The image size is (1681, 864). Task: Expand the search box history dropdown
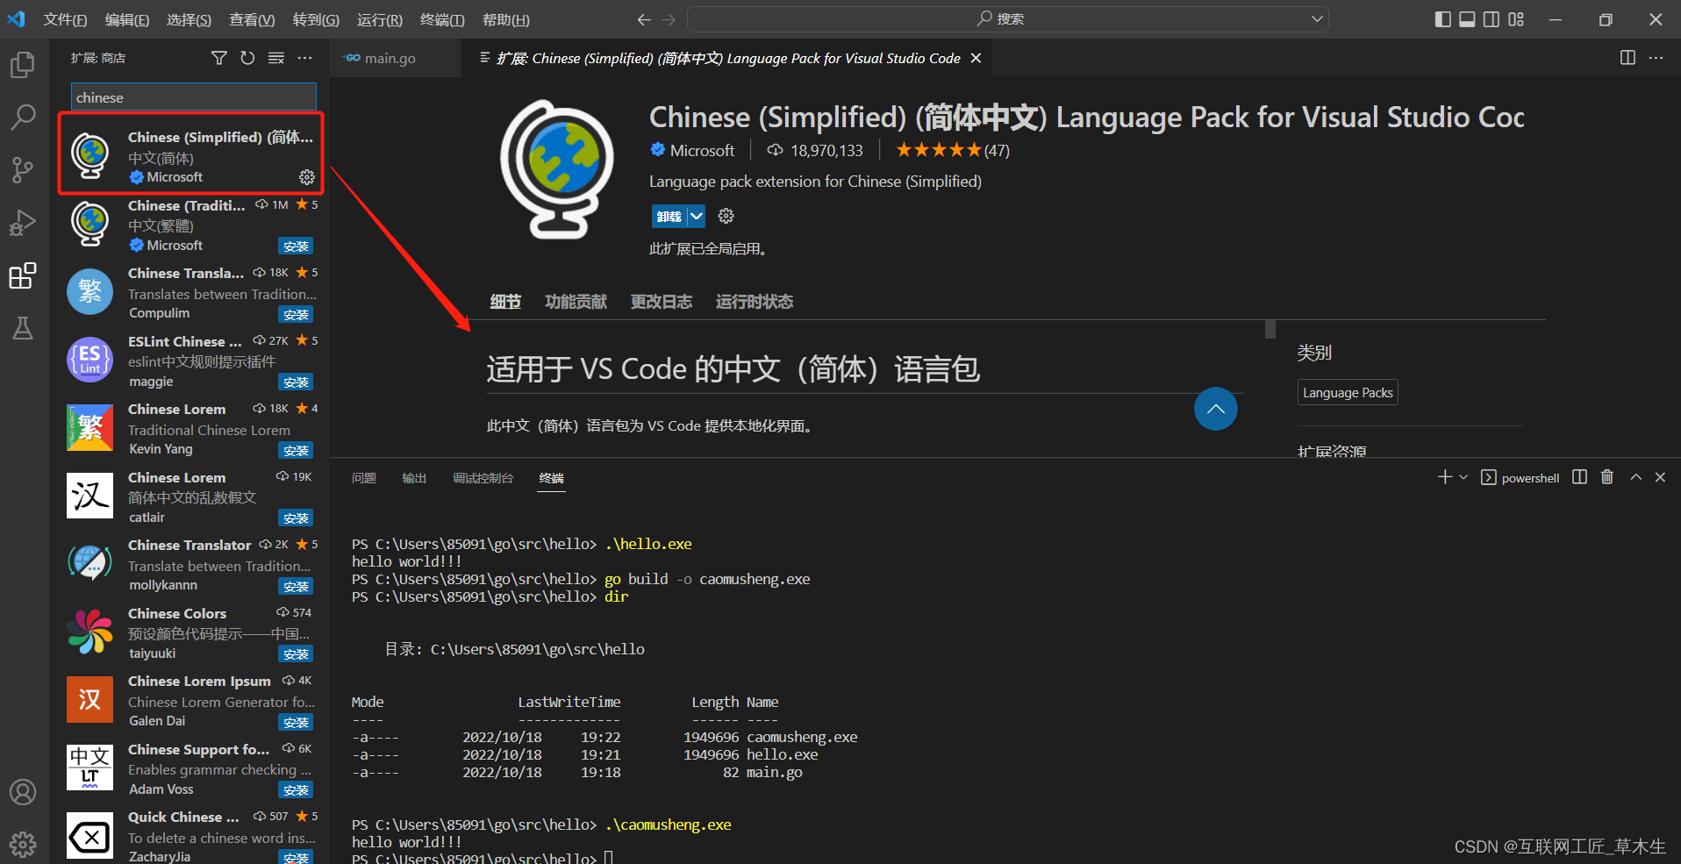click(x=1316, y=18)
